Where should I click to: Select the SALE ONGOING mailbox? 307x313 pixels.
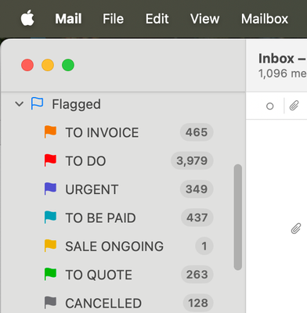pos(114,246)
